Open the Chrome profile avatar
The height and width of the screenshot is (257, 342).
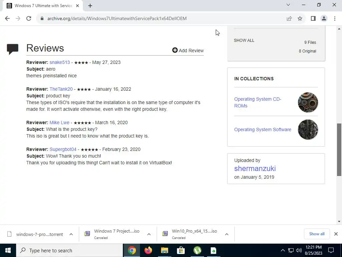(324, 19)
